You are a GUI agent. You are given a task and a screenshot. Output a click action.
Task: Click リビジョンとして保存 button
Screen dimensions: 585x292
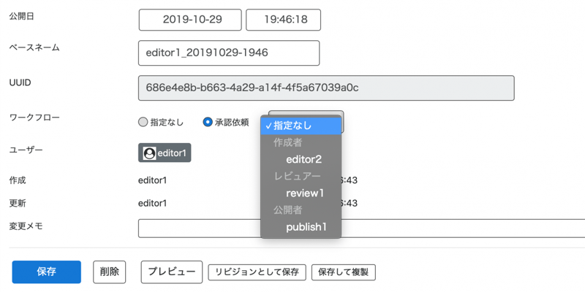(x=256, y=272)
